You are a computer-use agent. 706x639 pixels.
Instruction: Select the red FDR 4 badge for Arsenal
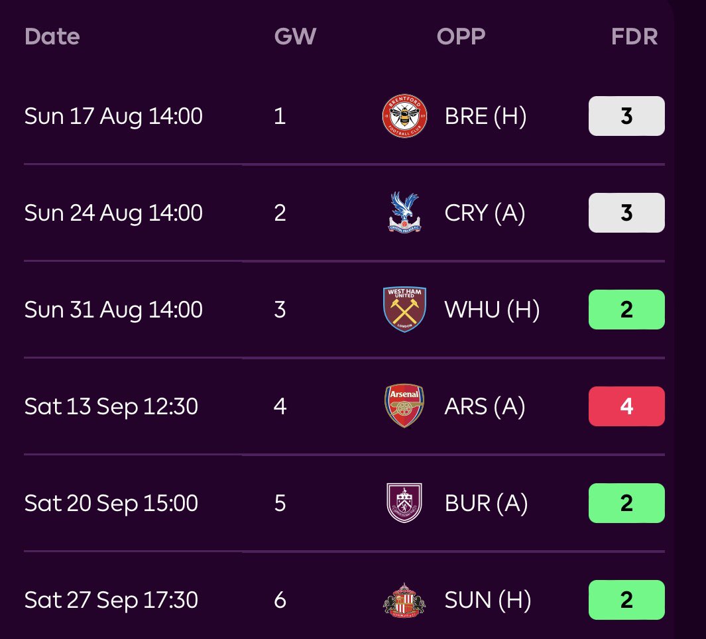click(x=626, y=406)
